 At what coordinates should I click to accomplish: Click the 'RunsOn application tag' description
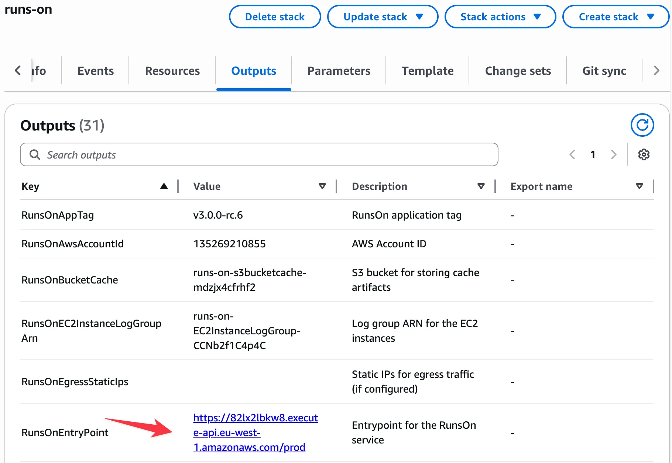(x=407, y=215)
